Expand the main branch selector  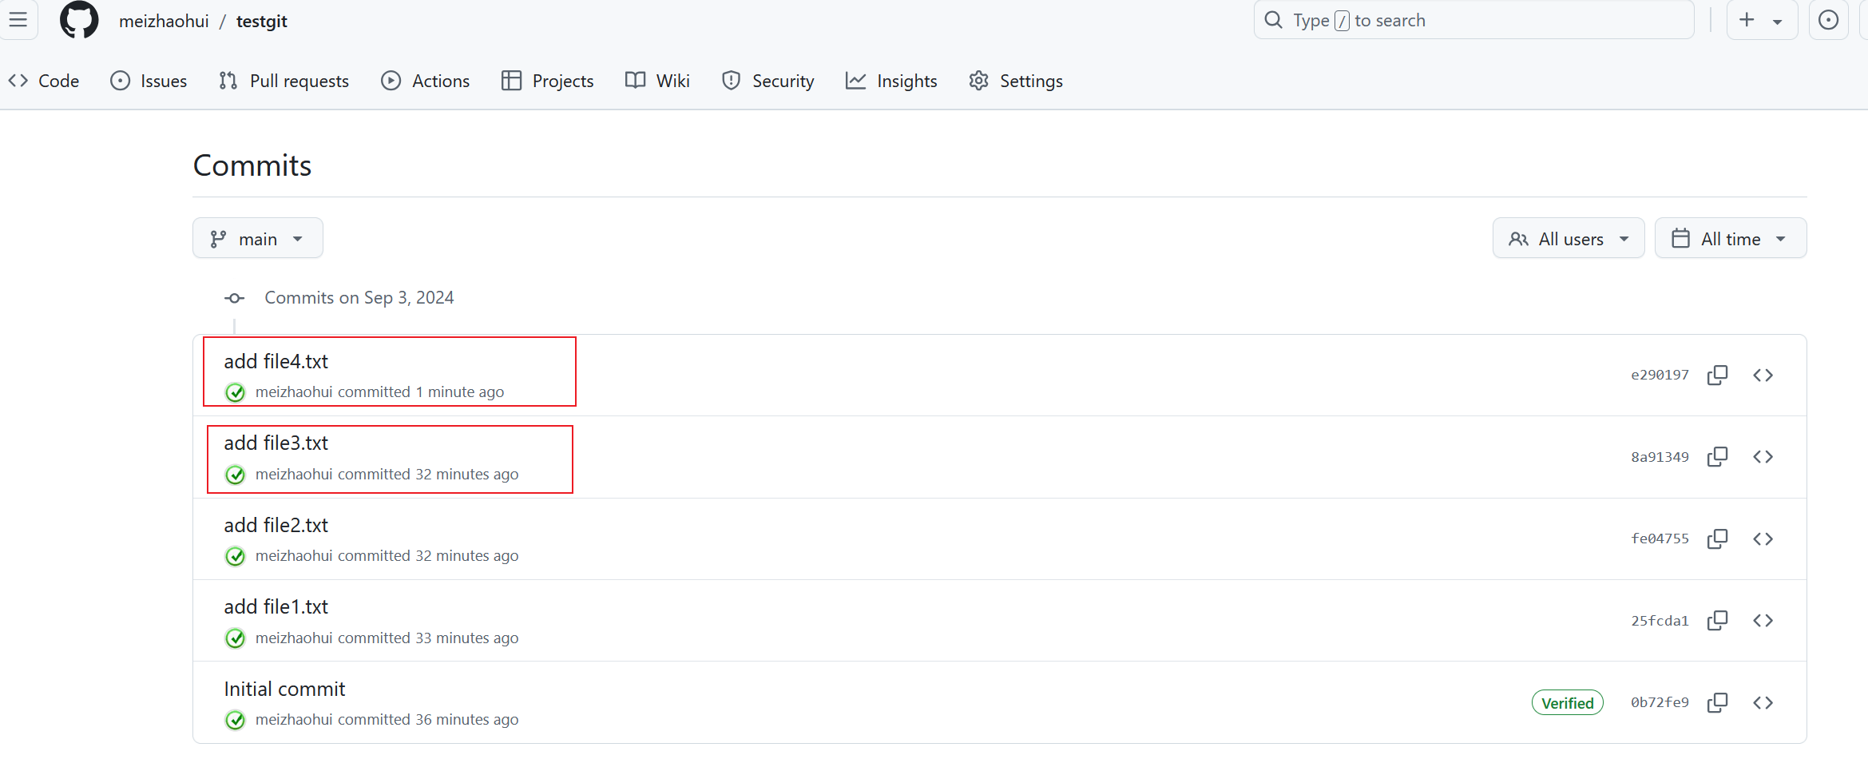(257, 239)
